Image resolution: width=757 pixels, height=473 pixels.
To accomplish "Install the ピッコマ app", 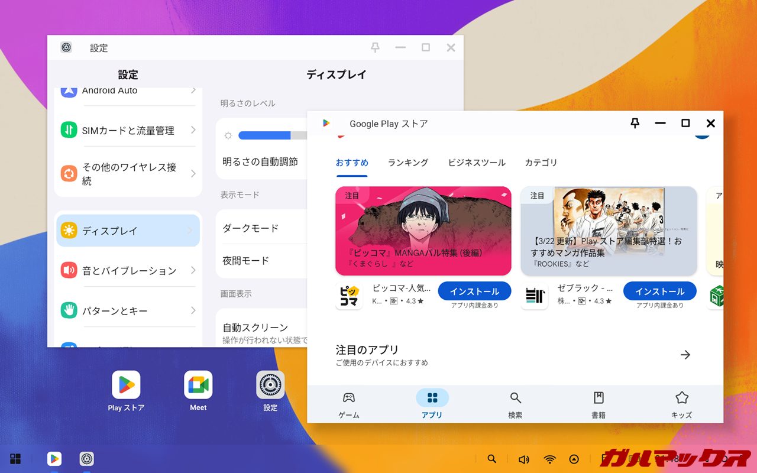I will coord(474,291).
